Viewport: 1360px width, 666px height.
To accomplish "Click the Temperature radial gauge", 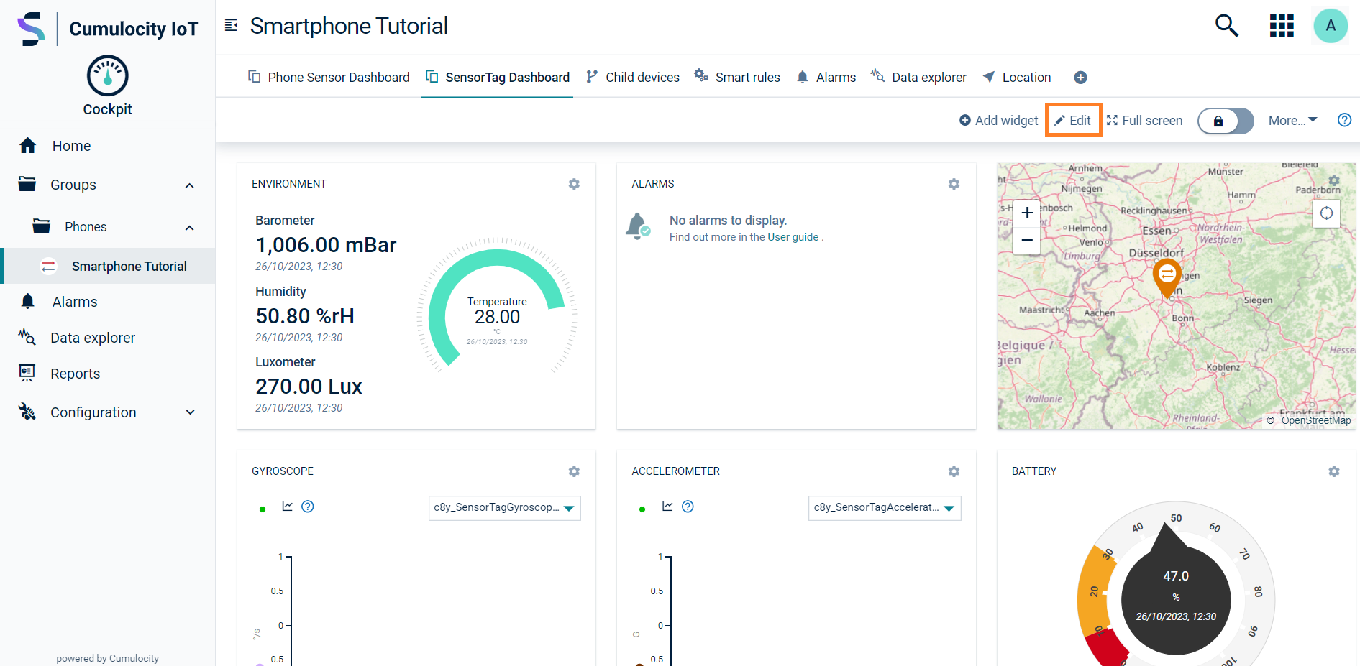I will point(497,307).
